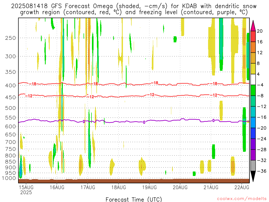This screenshot has width=269, height=202.
Task: Click the 450 pressure level label
Action: tap(11, 97)
